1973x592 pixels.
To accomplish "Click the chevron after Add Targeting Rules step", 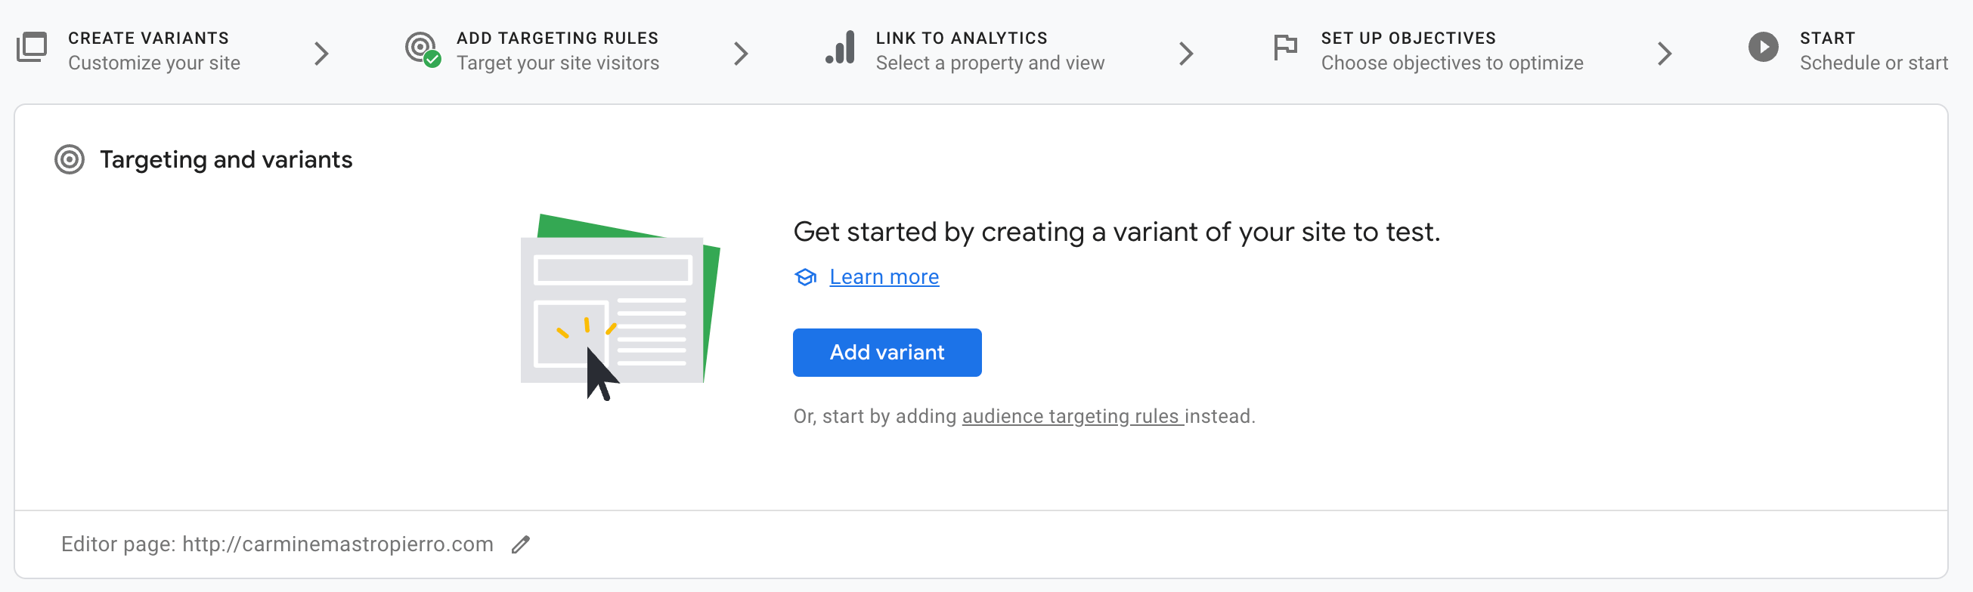I will (x=741, y=54).
